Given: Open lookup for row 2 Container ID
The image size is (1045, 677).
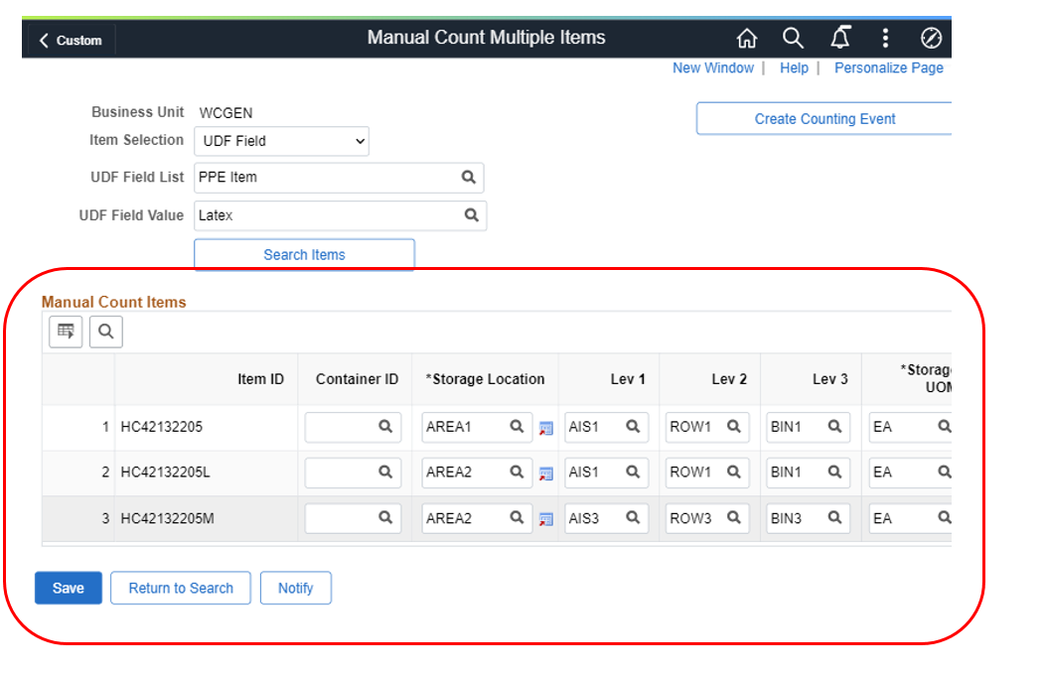Looking at the screenshot, I should point(385,473).
